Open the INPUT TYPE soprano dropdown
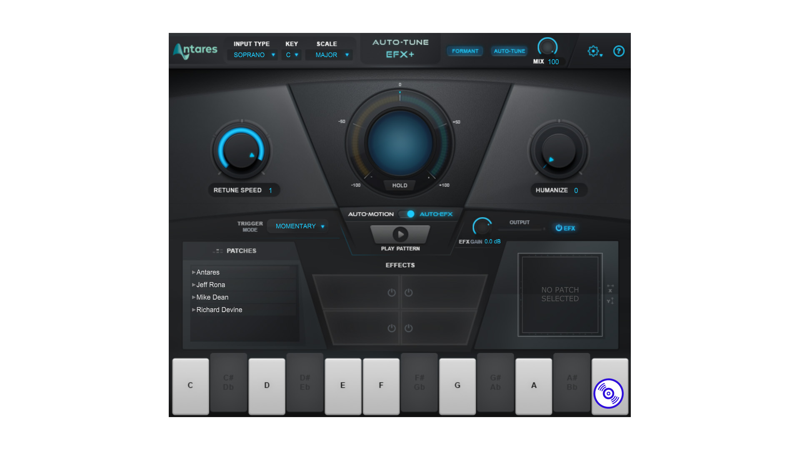Image resolution: width=800 pixels, height=450 pixels. (252, 55)
